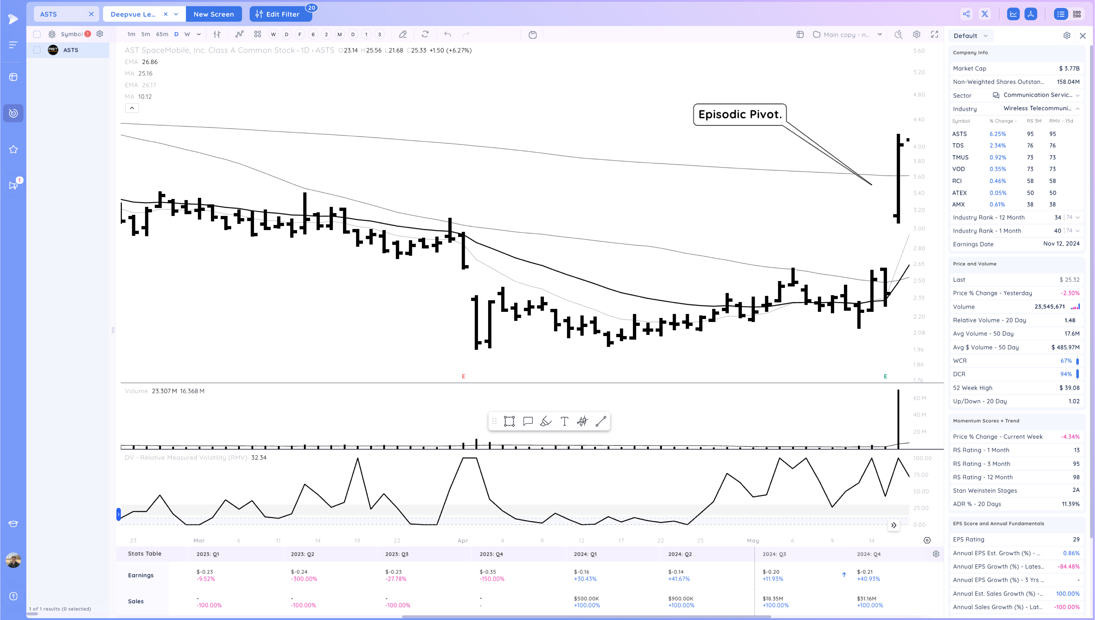Open the share icon in the top bar
Image resolution: width=1095 pixels, height=620 pixels.
click(966, 14)
